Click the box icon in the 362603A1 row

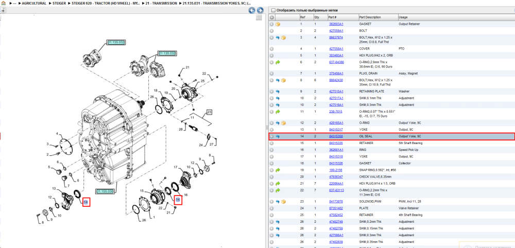(x=278, y=24)
